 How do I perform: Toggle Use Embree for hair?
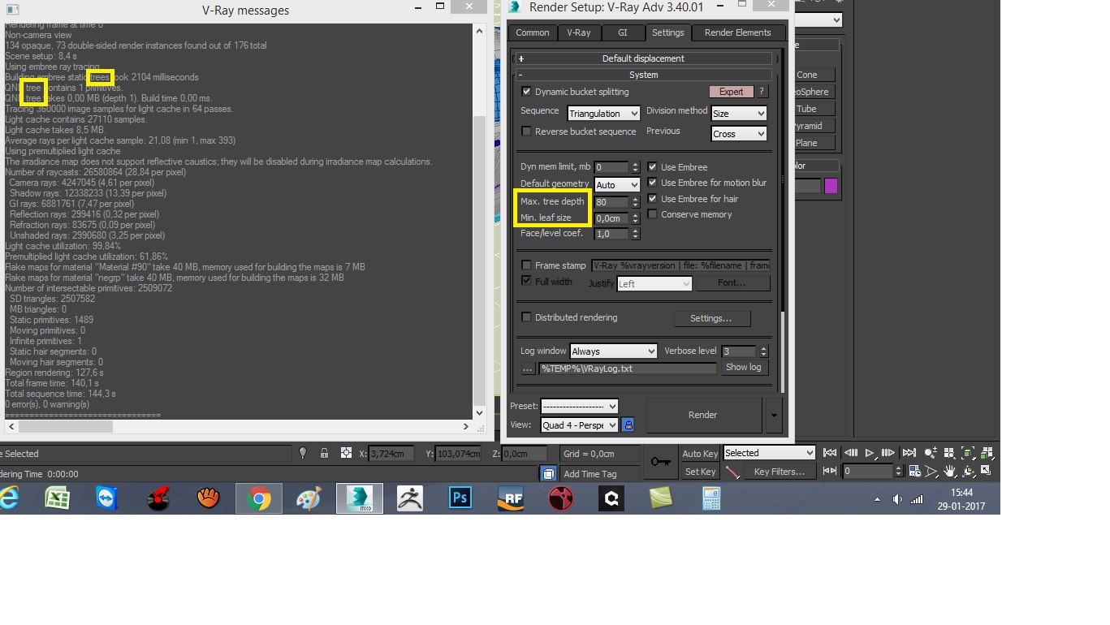click(x=652, y=199)
